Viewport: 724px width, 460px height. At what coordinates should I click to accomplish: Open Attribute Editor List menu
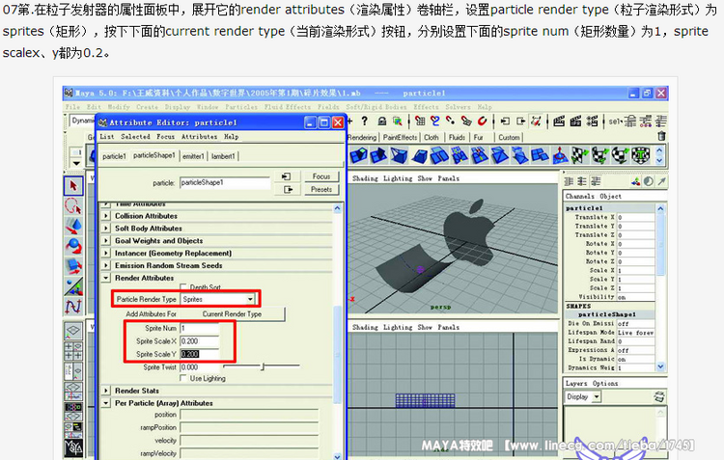(106, 137)
